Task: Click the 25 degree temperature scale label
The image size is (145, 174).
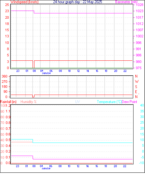Action: tap(142, 122)
